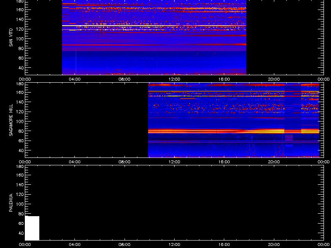The width and height of the screenshot is (331, 248).
Task: Click the 120 frequency label on San Vito axis
Action: (19, 29)
